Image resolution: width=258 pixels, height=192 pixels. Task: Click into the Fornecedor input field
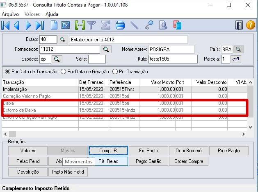[70, 49]
